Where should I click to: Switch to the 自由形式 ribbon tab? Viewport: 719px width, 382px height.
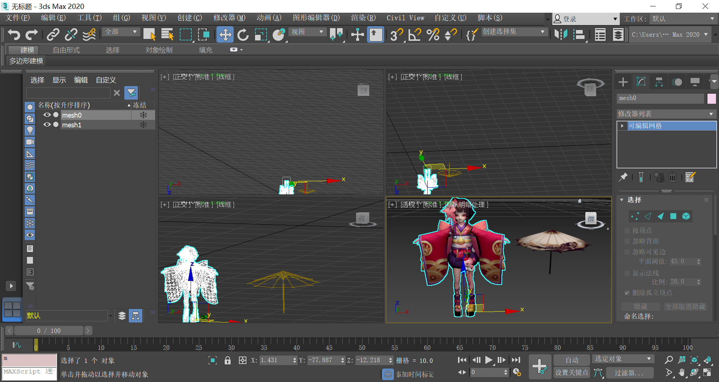66,50
